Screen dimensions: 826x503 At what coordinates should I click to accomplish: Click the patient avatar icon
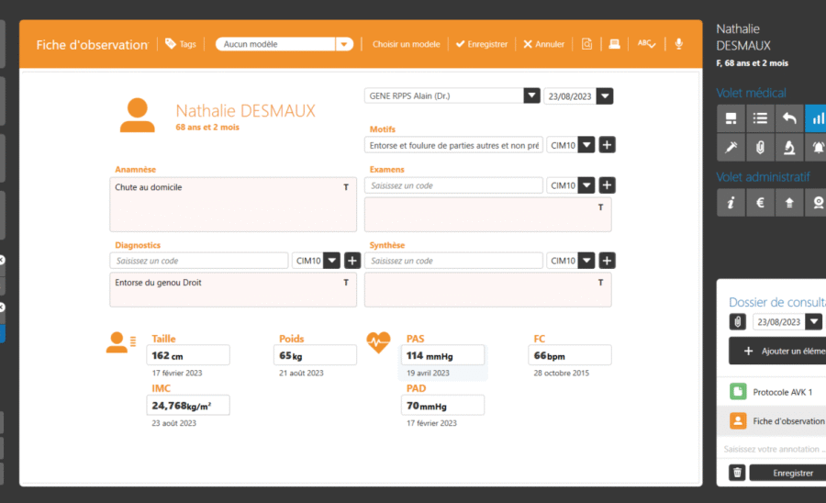pos(138,115)
